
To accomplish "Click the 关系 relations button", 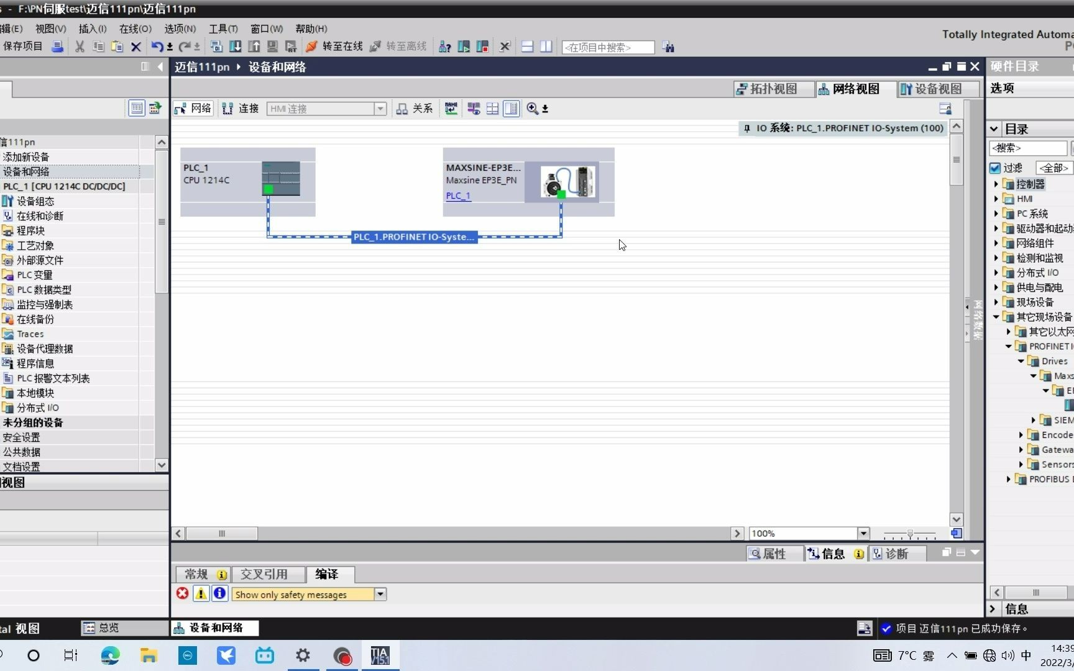I will [x=415, y=109].
